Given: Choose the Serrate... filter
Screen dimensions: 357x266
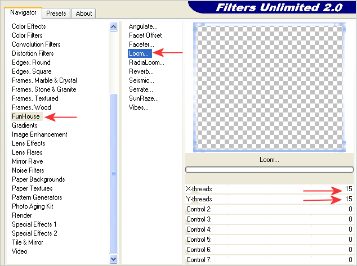Looking at the screenshot, I should [x=141, y=89].
